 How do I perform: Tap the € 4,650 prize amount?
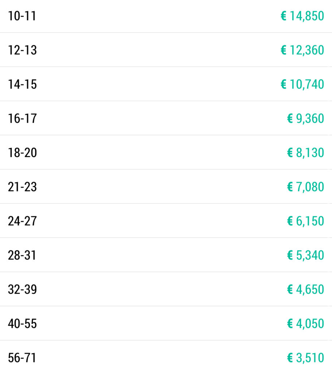305,290
